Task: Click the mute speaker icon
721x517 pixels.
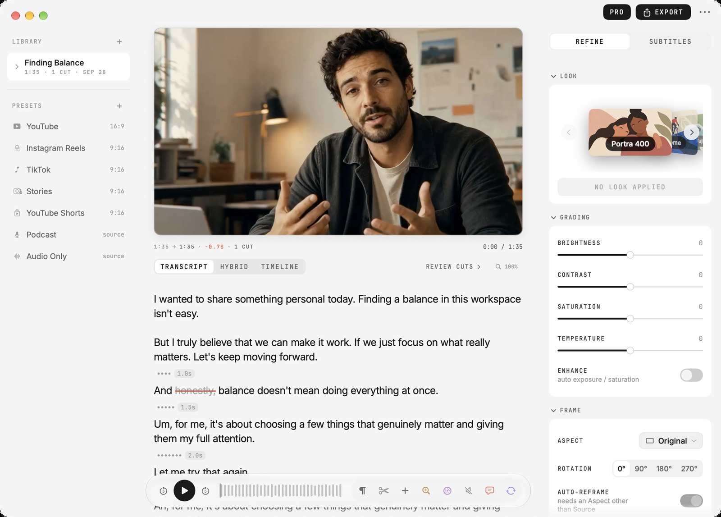Action: (469, 491)
